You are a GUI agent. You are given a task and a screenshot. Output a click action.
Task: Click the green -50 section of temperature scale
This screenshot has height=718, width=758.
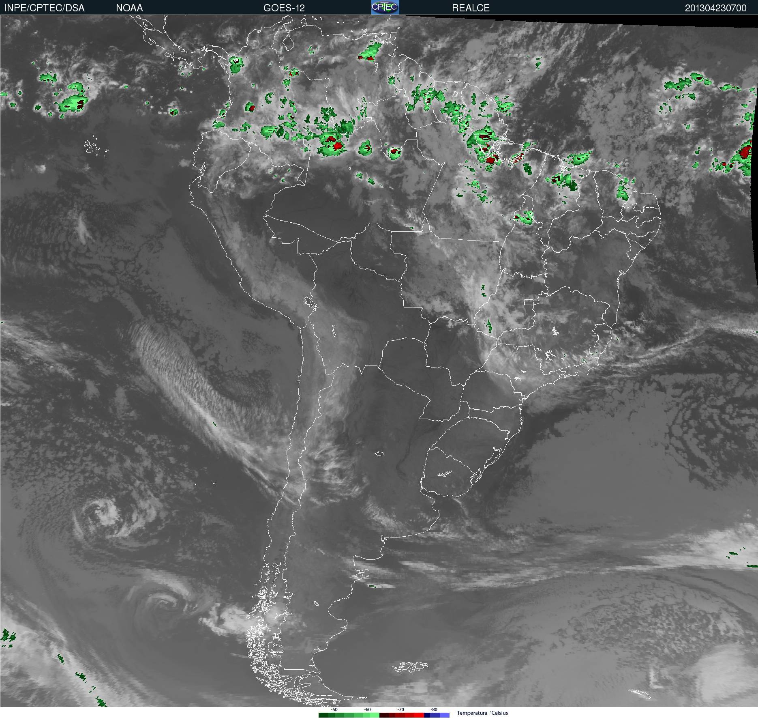(x=334, y=715)
